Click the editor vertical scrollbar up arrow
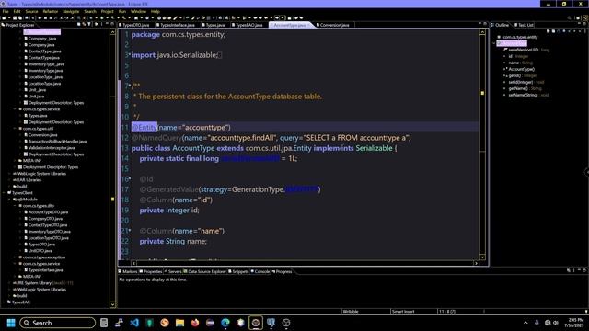This screenshot has width=589, height=331. [482, 32]
